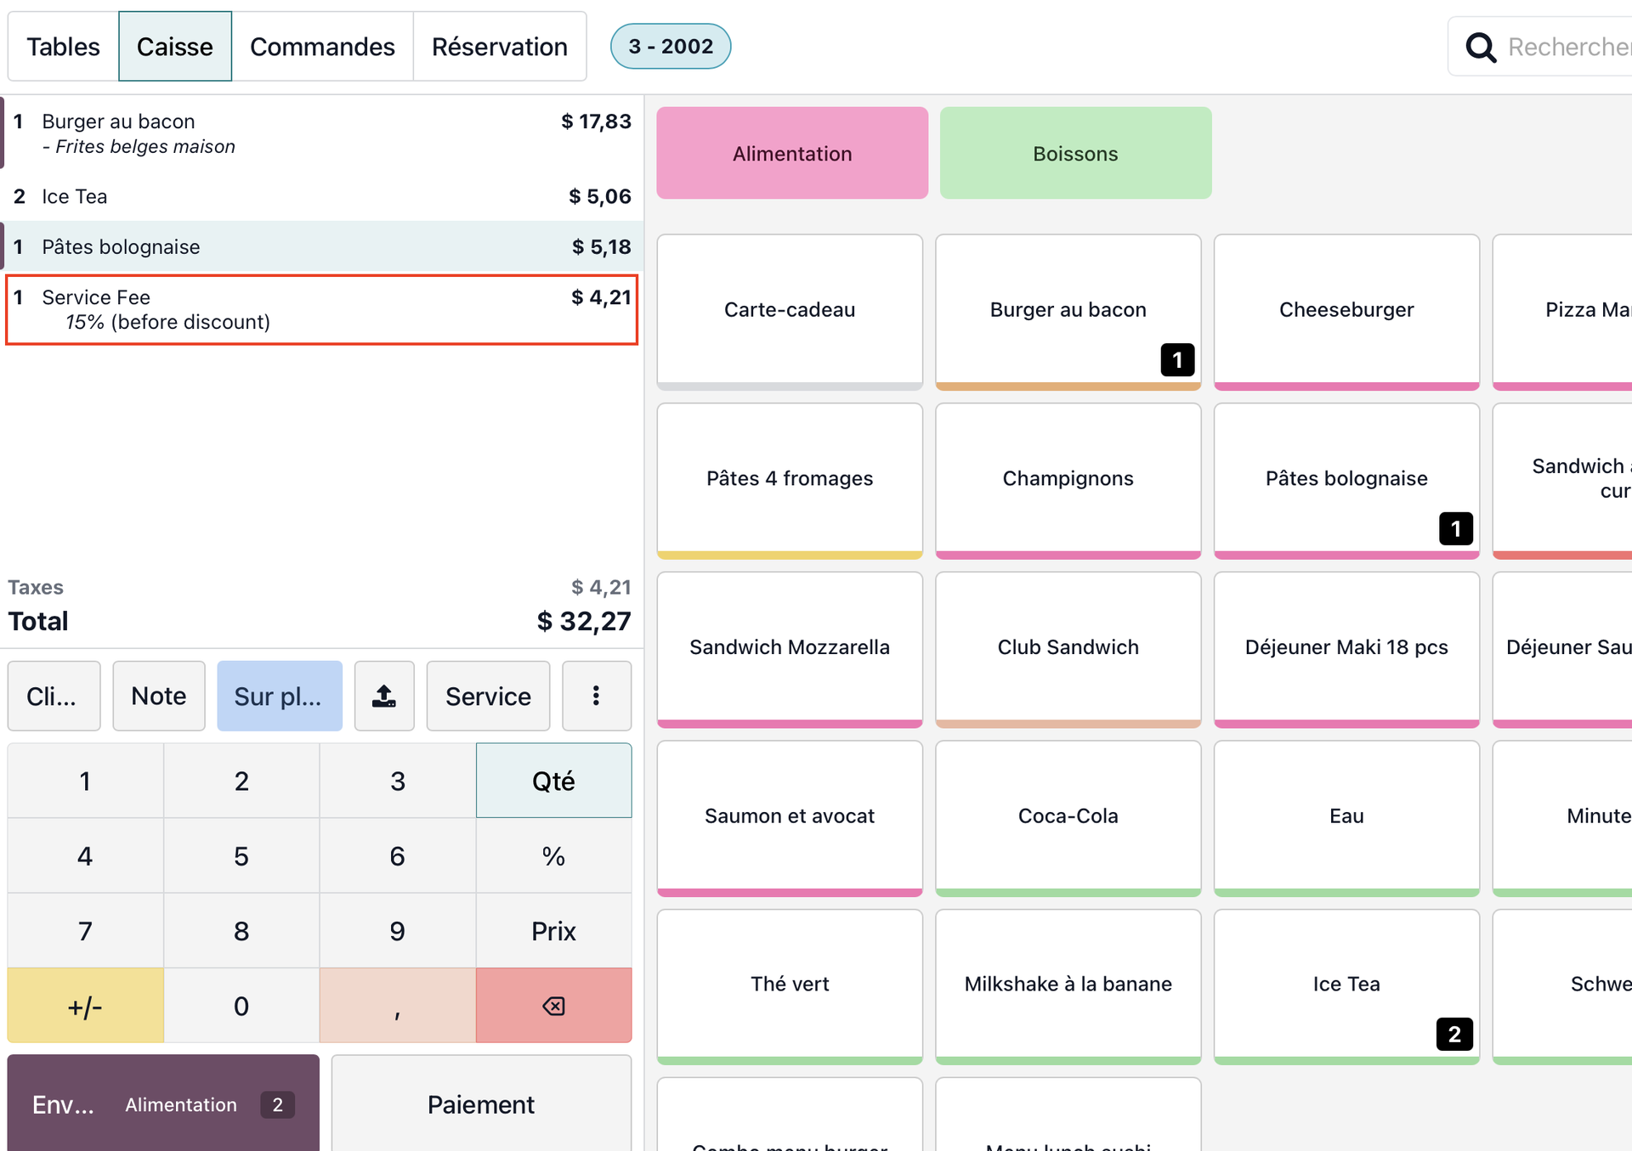This screenshot has width=1632, height=1151.
Task: Click the 3 - 2002 order badge
Action: coord(671,46)
